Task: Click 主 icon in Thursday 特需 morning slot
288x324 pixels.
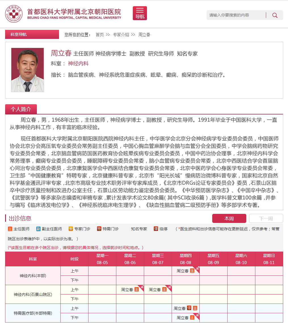Action: [195, 308]
